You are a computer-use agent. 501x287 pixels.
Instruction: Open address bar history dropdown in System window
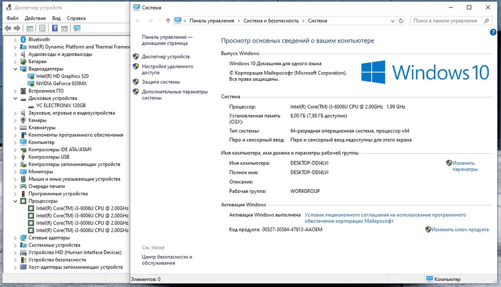[x=393, y=21]
